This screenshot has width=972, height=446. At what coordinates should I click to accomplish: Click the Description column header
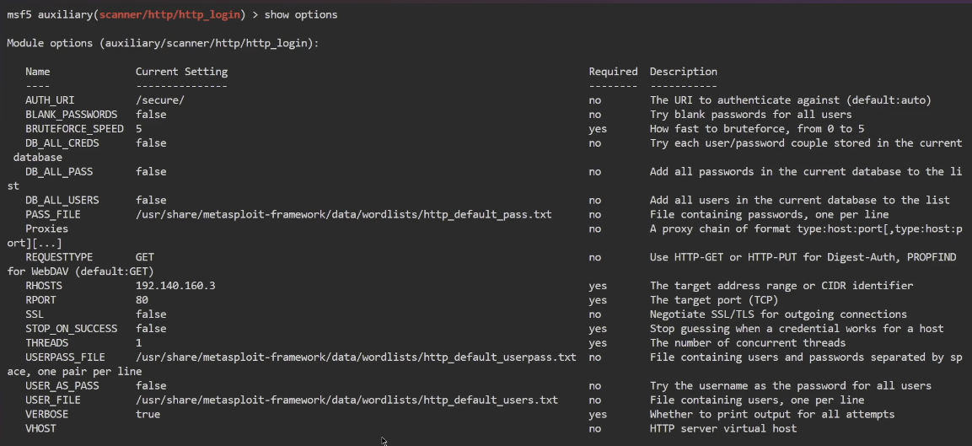coord(683,72)
